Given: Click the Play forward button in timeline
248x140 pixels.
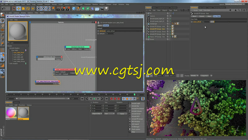Looking at the screenshot, I should [94, 99].
